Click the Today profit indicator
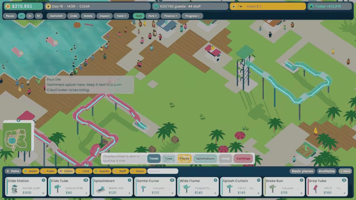Screen dimensions: 356x200 (x=330, y=6)
